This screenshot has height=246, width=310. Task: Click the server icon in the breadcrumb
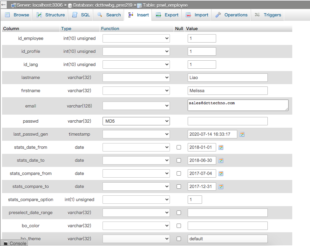pos(13,5)
